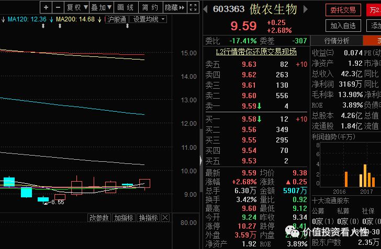Screen dimensions: 381x249
Task: Close the indicator panel X
Action: pos(165,218)
